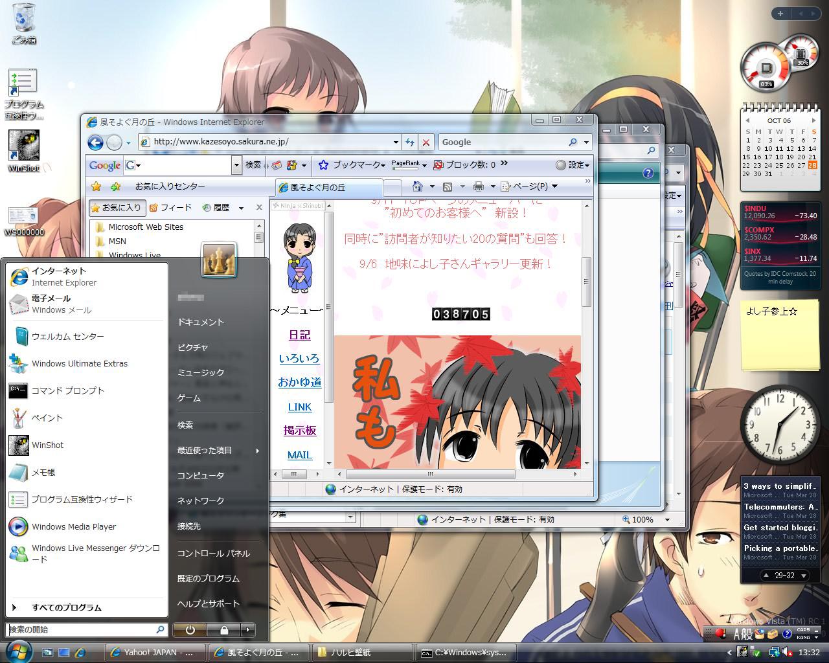Open コマンド プロンプト from Start menu
The width and height of the screenshot is (829, 663).
pos(68,390)
